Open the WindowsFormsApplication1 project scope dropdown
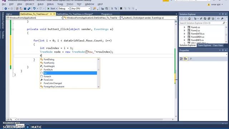229x129 pixels. pos(34,18)
